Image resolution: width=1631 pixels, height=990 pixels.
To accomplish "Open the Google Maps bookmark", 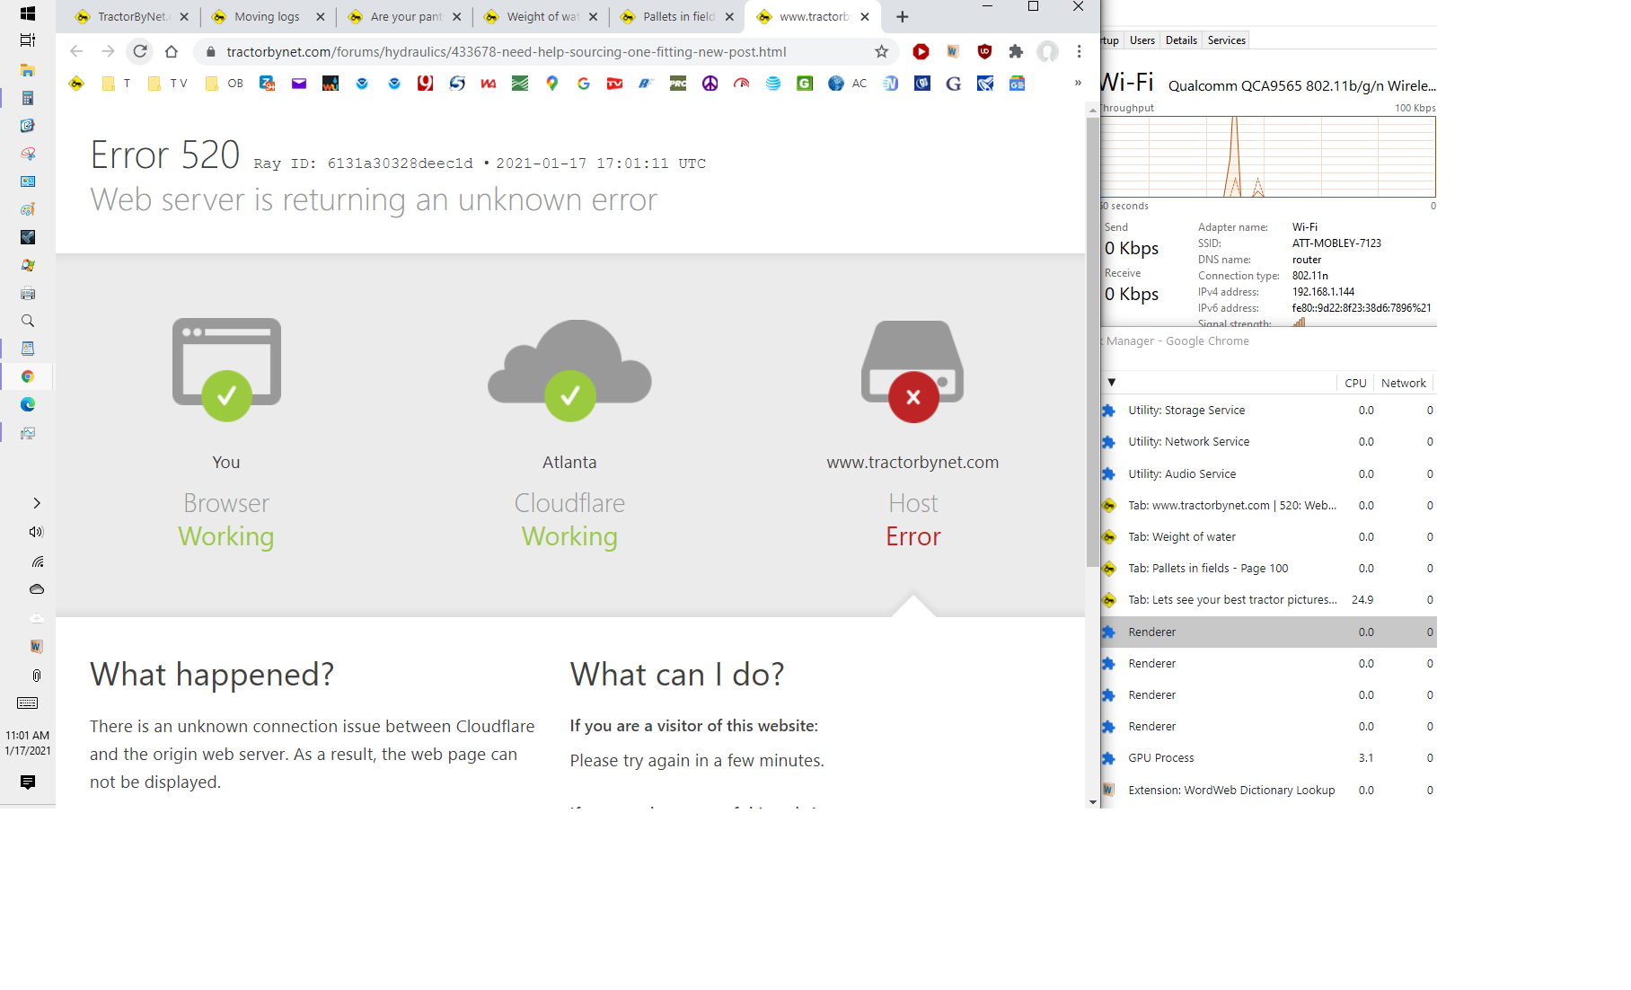I will click(x=552, y=84).
